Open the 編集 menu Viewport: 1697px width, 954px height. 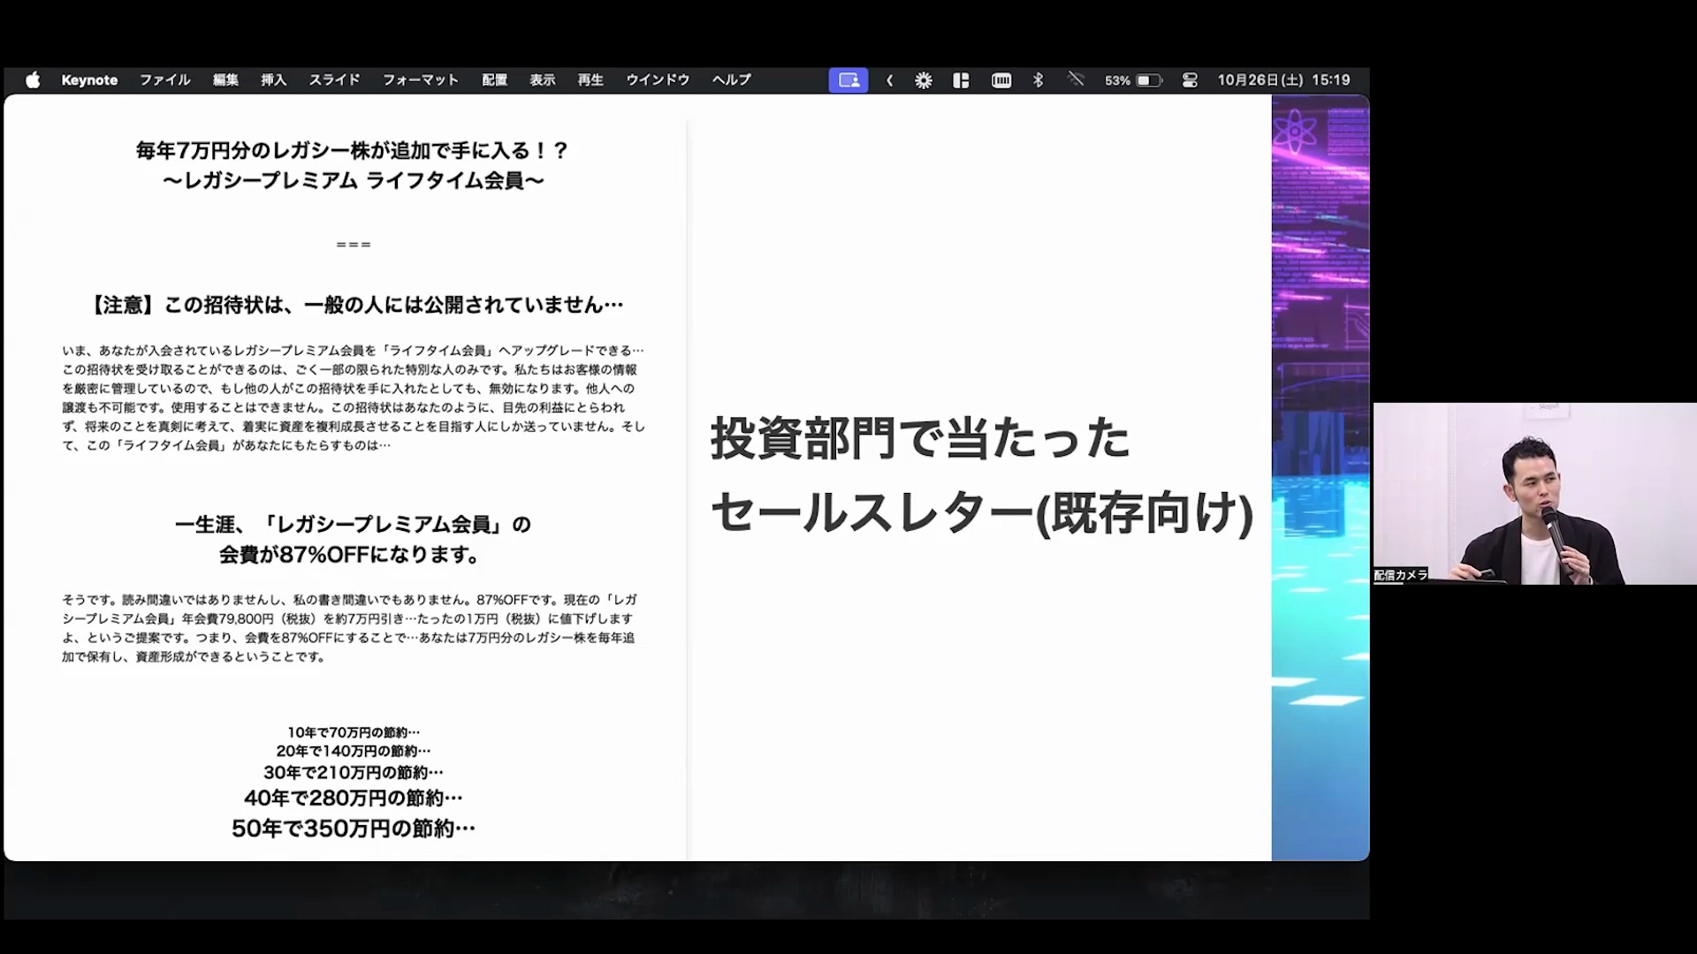click(x=225, y=80)
